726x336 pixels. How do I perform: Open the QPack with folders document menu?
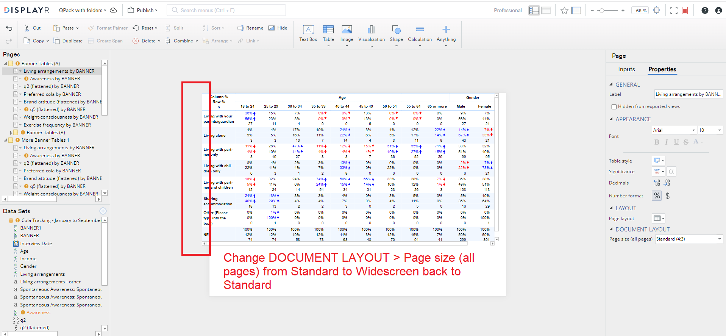click(83, 10)
